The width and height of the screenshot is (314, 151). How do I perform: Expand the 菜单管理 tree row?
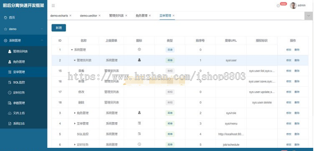pos(75,124)
